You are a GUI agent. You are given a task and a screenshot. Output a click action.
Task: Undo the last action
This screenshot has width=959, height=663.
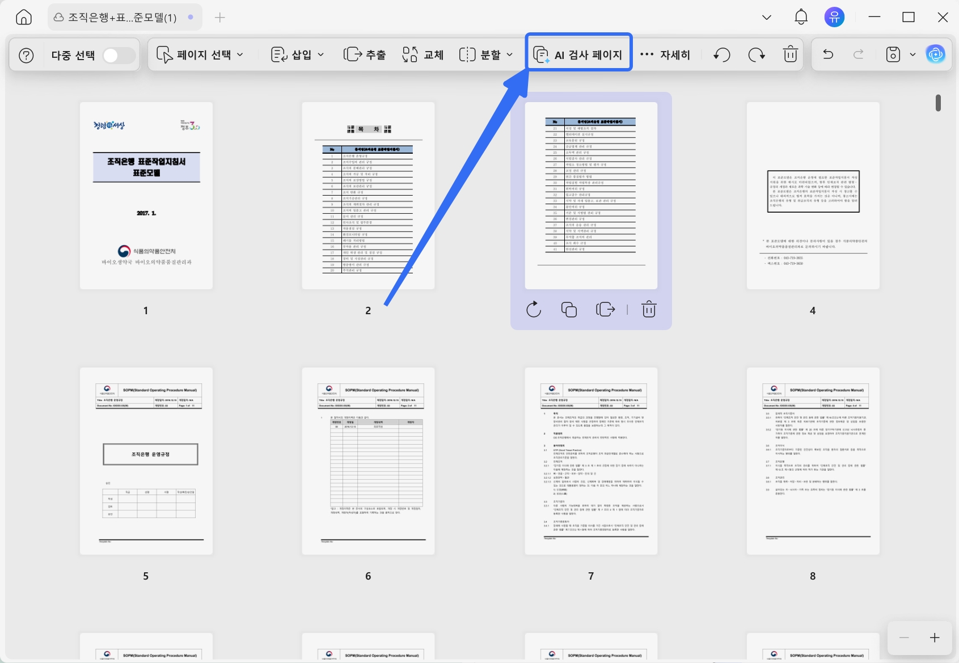[828, 54]
